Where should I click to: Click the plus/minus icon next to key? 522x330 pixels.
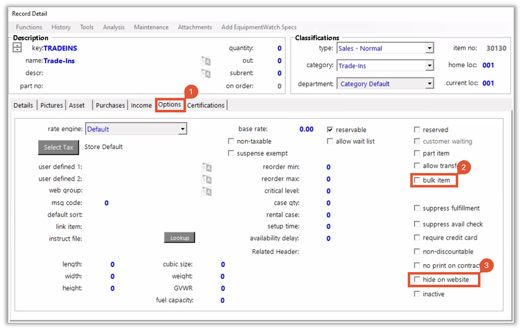pos(17,48)
